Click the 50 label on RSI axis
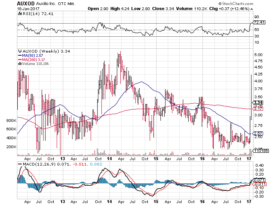The height and width of the screenshot is (205, 270). 256,30
